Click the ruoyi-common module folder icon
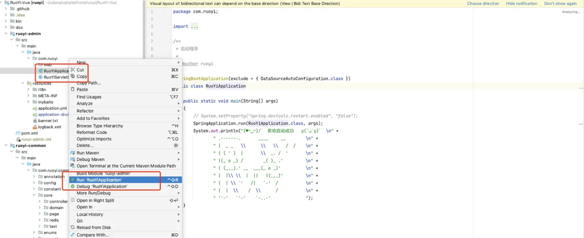Screen dimensions: 584x238 [12, 145]
